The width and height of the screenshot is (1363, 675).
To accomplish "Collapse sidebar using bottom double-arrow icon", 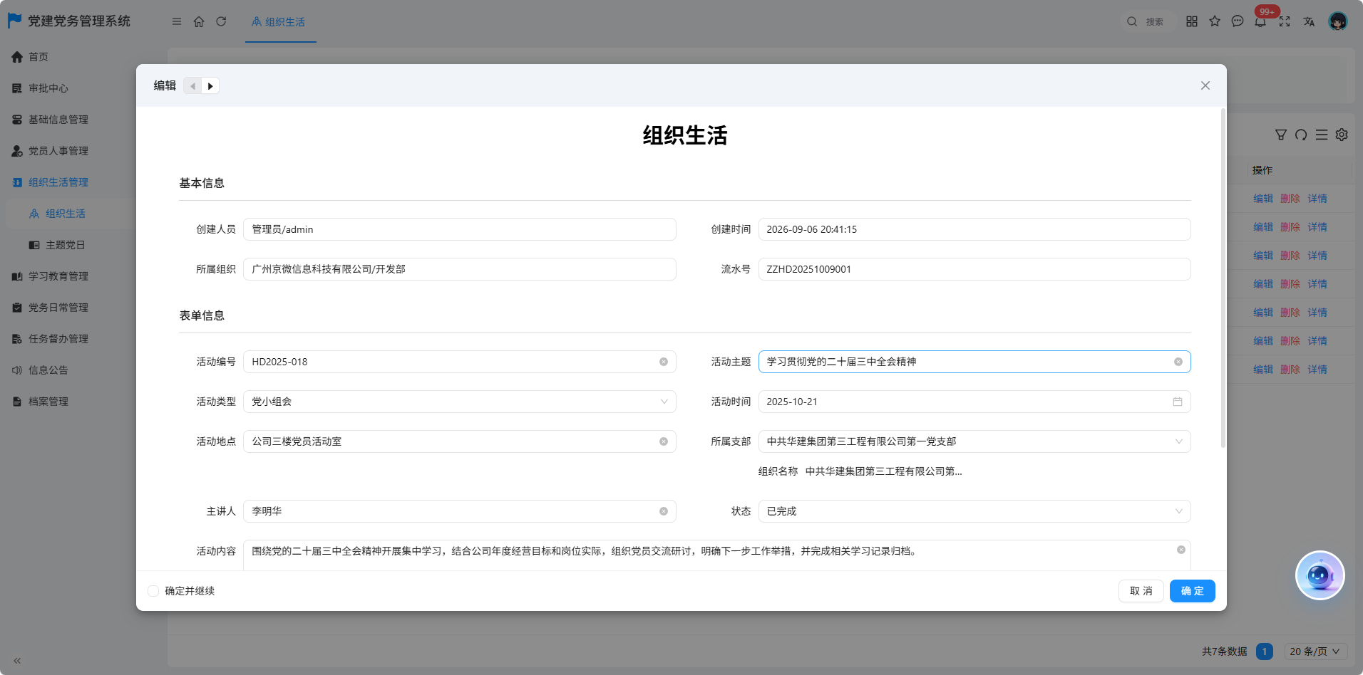I will (x=17, y=661).
